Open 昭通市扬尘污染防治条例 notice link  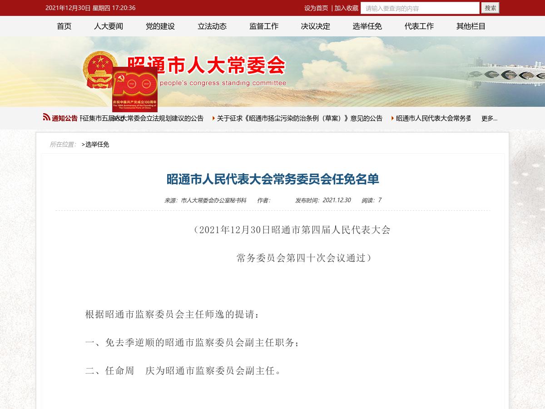pyautogui.click(x=300, y=118)
